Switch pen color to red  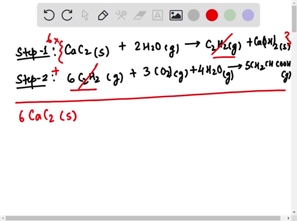coord(212,15)
